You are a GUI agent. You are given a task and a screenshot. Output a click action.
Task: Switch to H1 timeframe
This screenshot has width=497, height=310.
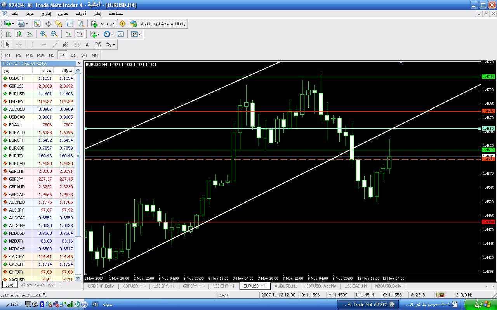[51, 55]
